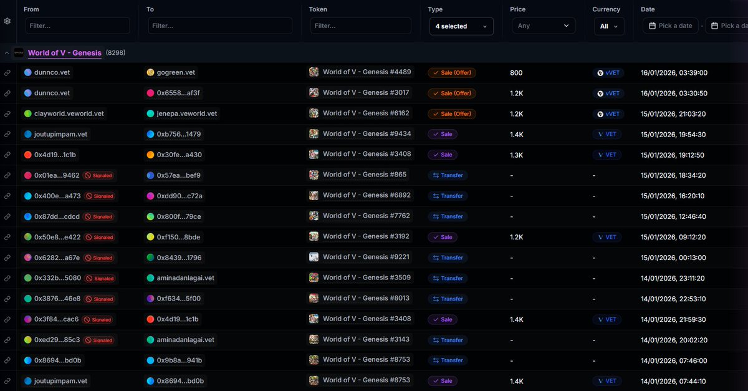Select the collection count (8298)

pos(115,53)
